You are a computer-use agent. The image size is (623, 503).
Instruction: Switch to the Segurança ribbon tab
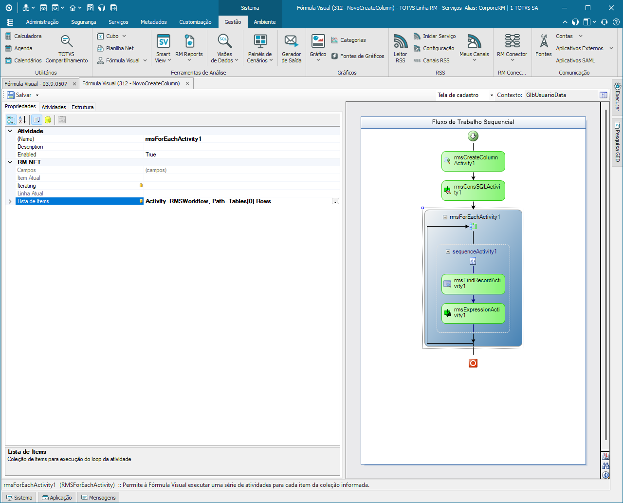click(84, 22)
